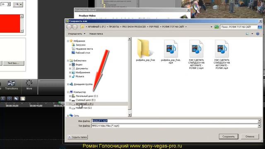Expand the Музыка library node
Viewport: 265px width, 149px height.
point(70,76)
